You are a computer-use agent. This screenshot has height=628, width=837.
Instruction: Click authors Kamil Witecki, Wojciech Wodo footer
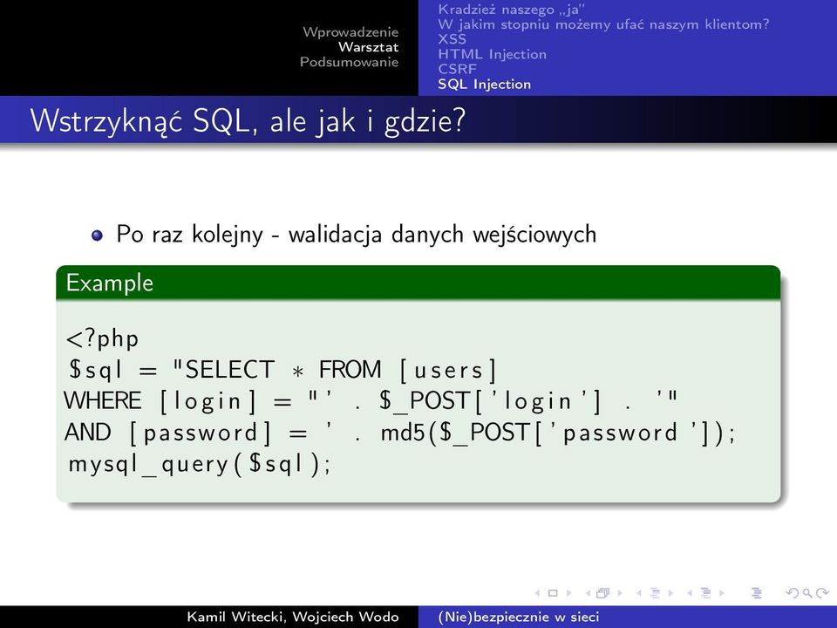coord(293,617)
